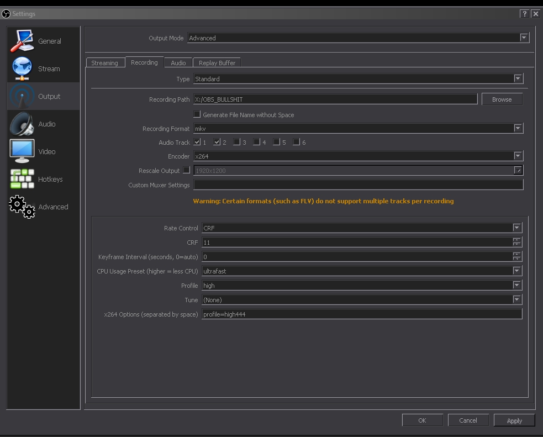Expand the Profile dropdown

click(x=362, y=285)
